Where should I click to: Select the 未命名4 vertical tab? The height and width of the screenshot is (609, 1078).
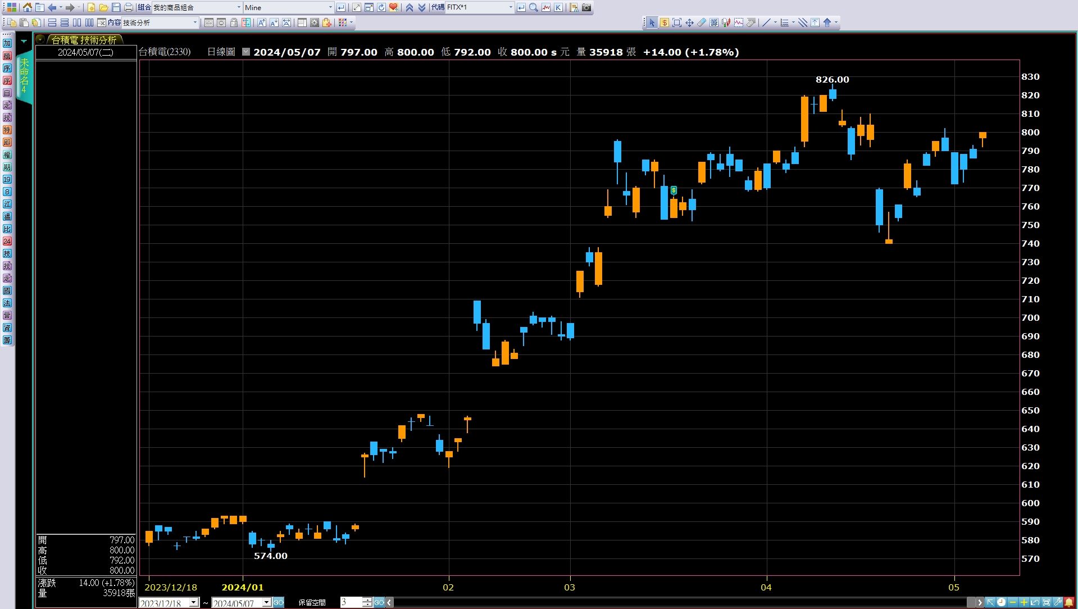(x=24, y=76)
